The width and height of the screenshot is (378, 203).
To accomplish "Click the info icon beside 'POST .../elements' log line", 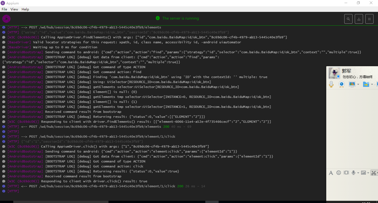I will pos(4,27).
